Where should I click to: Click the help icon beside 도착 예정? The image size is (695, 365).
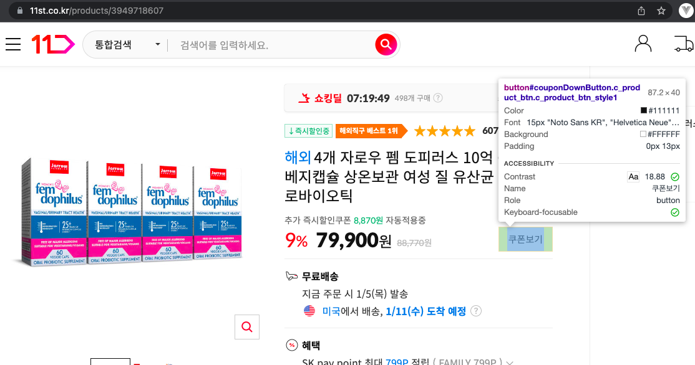tap(475, 311)
